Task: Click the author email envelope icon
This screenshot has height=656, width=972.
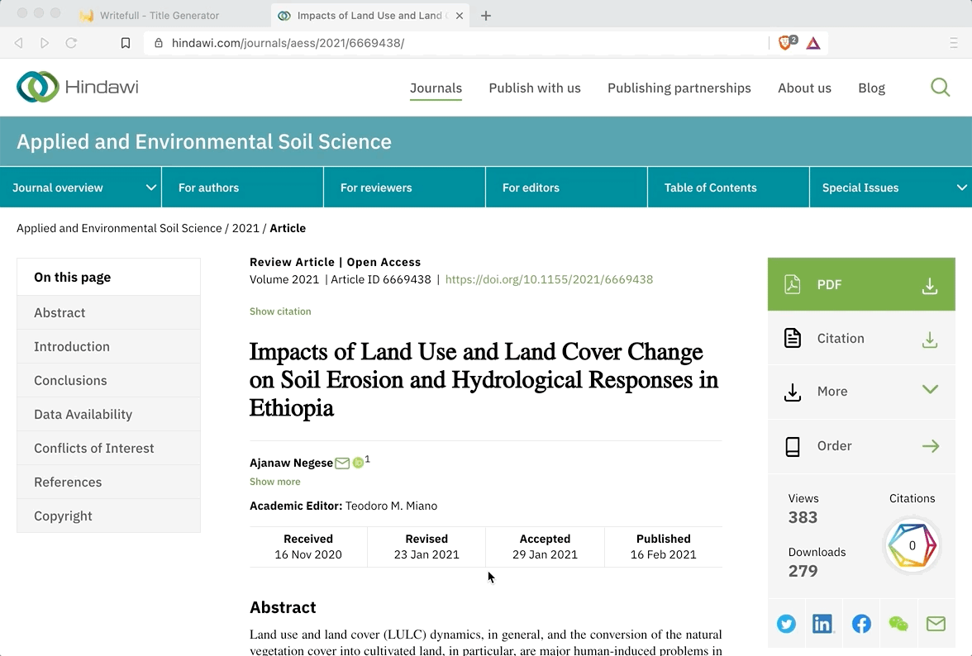Action: coord(342,463)
